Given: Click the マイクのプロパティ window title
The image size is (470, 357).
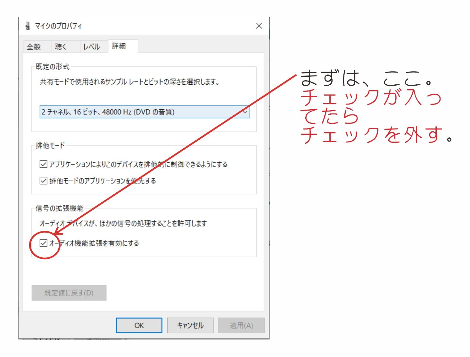Looking at the screenshot, I should coord(58,26).
